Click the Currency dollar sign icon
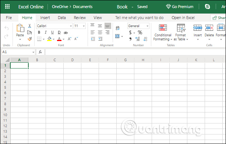 [130, 33]
